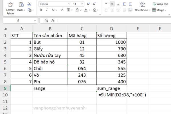
Task: Select cell with value 345
Action: pyautogui.click(x=111, y=62)
